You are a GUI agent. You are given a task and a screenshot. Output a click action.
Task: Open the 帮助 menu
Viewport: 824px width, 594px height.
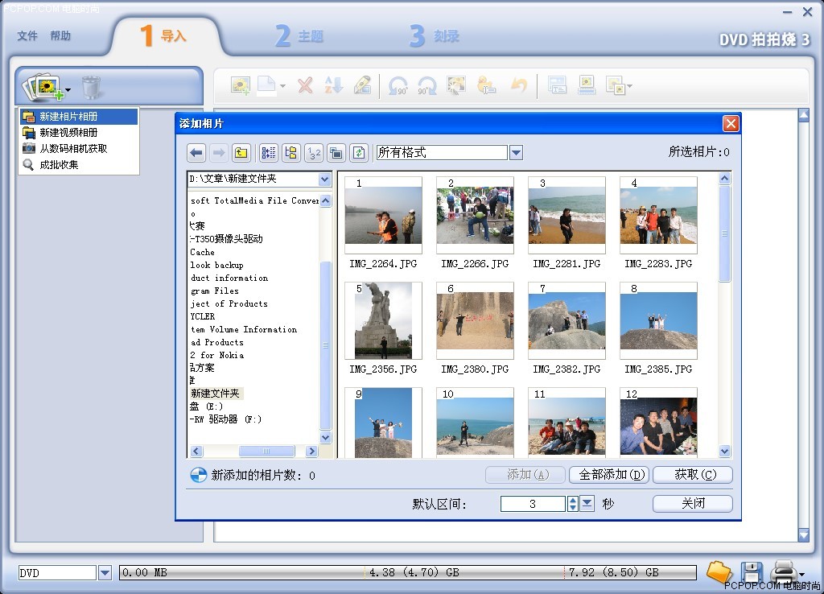(60, 35)
